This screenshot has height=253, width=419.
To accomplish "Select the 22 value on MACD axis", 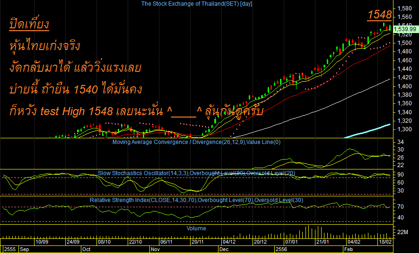I will click(x=401, y=165).
